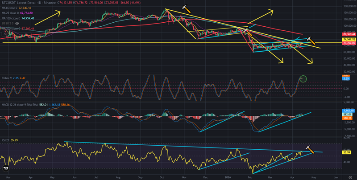
Task: Click the TradingView logo in the bottom-left corner
Action: (x=6, y=168)
